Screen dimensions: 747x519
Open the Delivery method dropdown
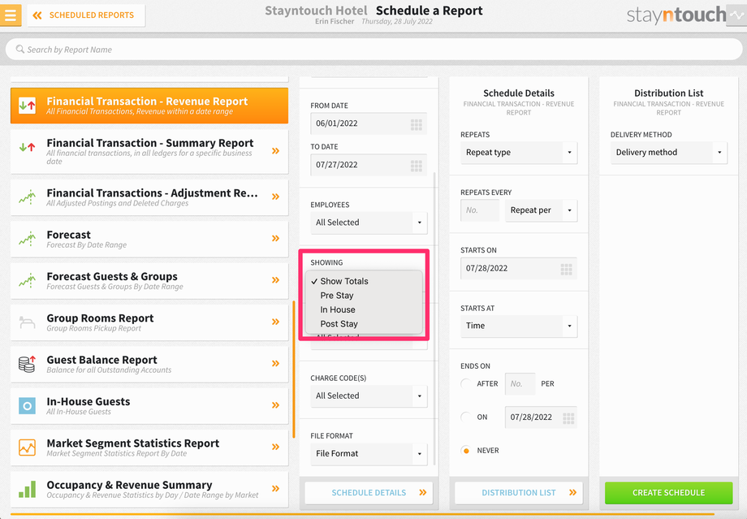coord(669,153)
